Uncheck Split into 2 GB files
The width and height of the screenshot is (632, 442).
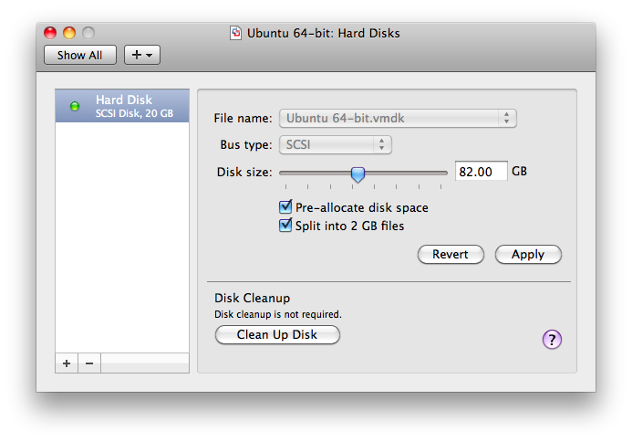(x=285, y=226)
